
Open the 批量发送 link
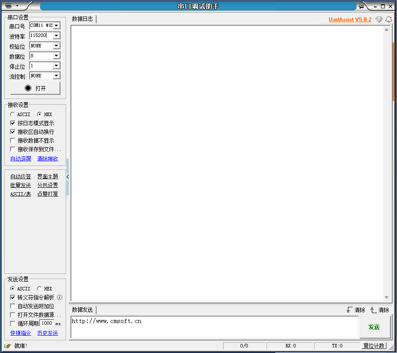pyautogui.click(x=21, y=185)
